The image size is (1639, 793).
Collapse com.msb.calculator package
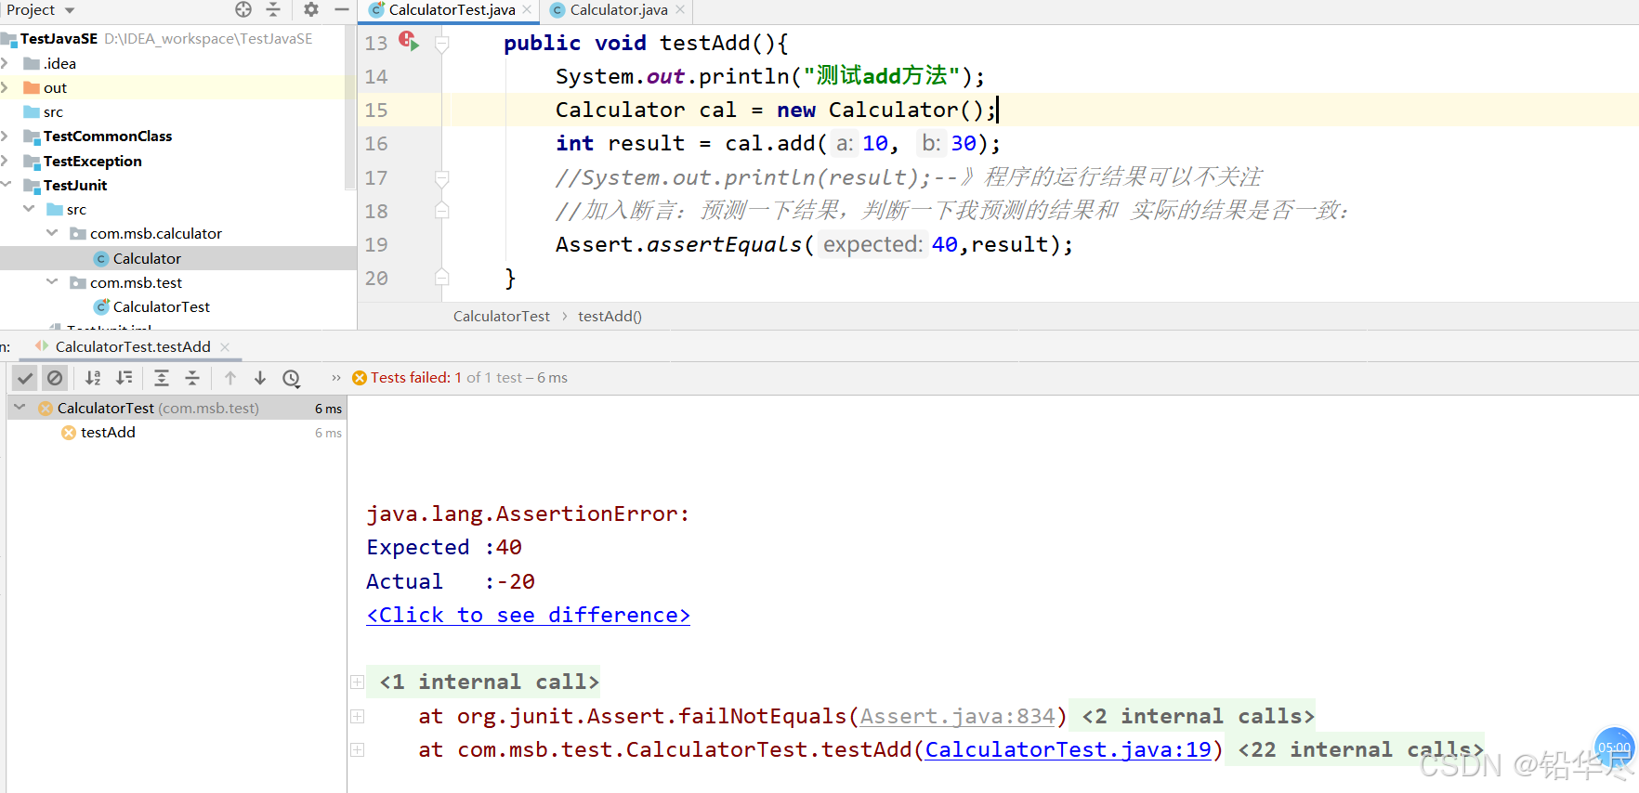tap(52, 233)
